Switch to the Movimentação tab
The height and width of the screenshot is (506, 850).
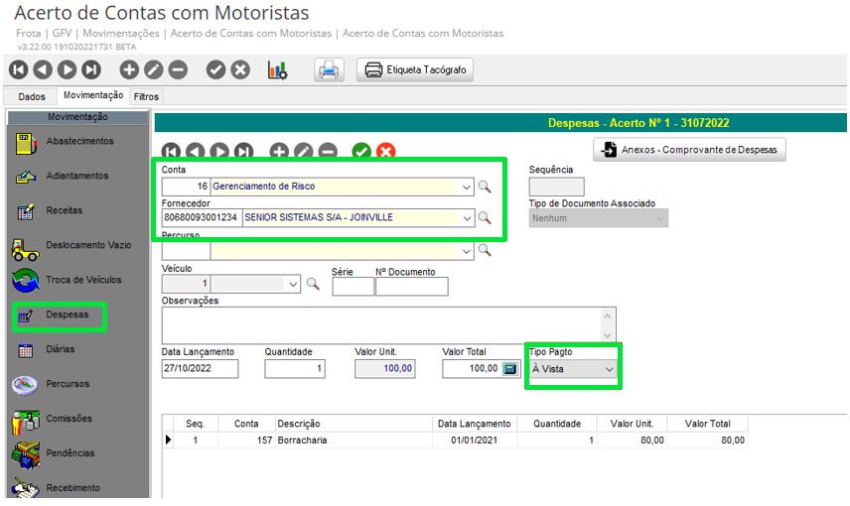pos(93,95)
